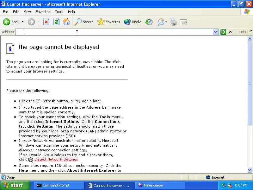Click the network tray icon with red X
Screen dimensions: 253x190
[230, 185]
